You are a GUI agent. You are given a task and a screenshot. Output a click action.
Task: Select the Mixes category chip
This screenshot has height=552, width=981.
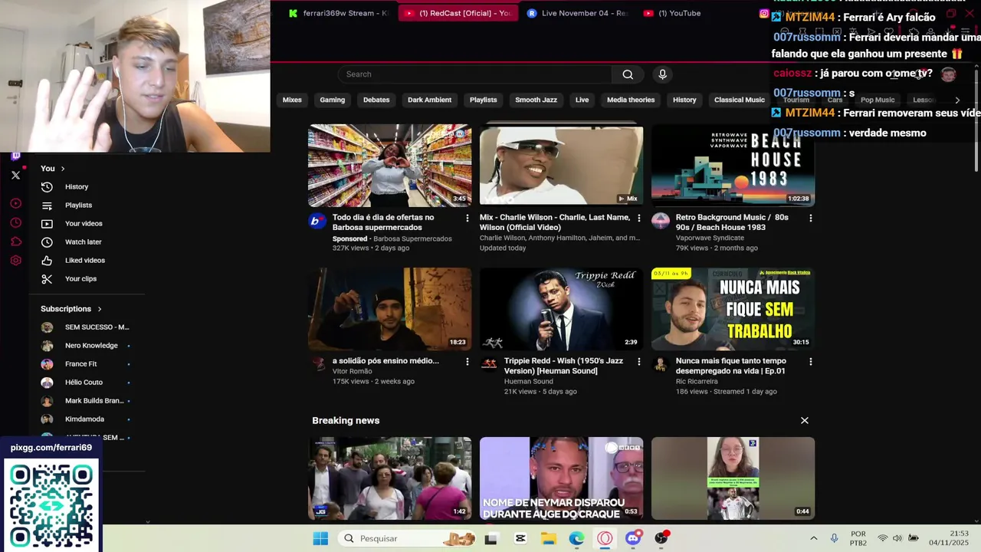click(292, 100)
